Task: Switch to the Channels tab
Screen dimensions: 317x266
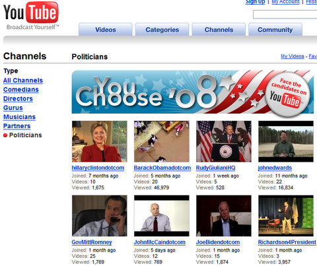Action: (x=219, y=30)
